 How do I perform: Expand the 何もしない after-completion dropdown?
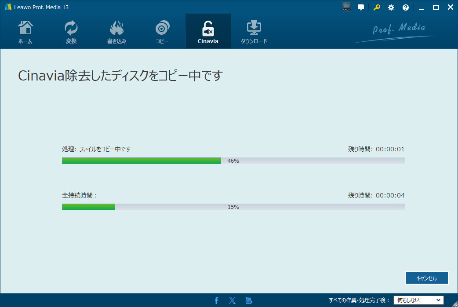tap(418, 300)
